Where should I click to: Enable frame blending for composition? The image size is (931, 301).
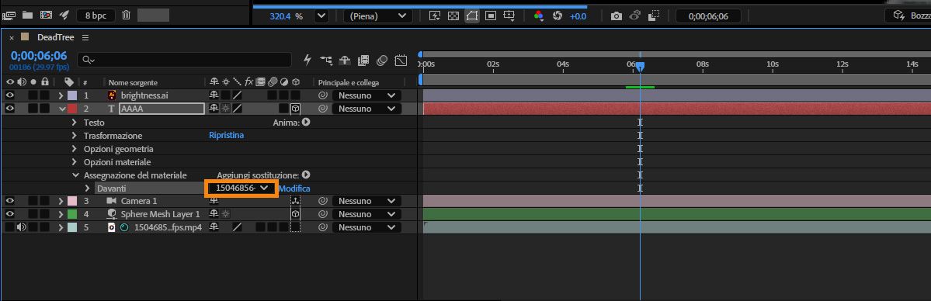[x=363, y=60]
